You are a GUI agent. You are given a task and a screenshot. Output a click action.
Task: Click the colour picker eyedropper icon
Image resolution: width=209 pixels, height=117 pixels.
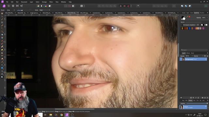point(187,17)
